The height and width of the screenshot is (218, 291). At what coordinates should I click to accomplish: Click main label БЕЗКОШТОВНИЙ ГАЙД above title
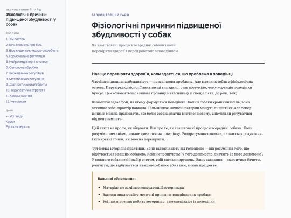(x=110, y=15)
